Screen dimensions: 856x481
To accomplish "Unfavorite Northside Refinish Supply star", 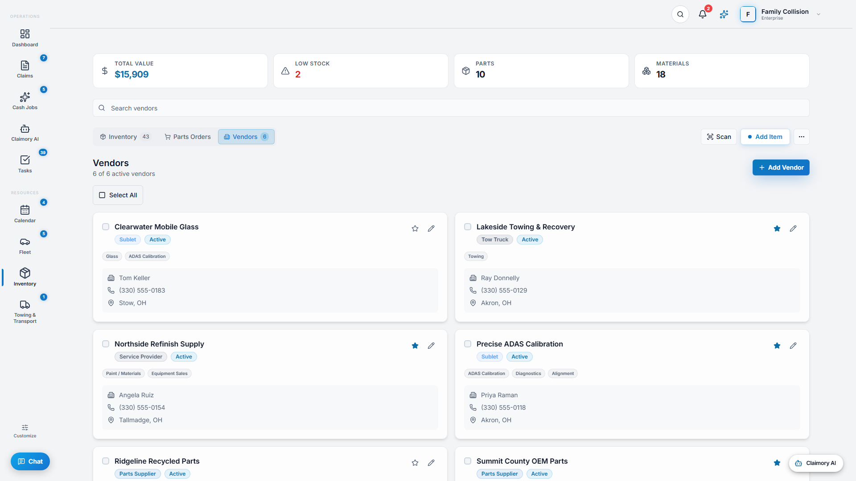I will pyautogui.click(x=415, y=346).
